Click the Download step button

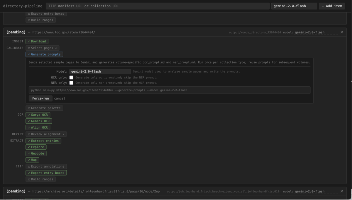pyautogui.click(x=37, y=41)
